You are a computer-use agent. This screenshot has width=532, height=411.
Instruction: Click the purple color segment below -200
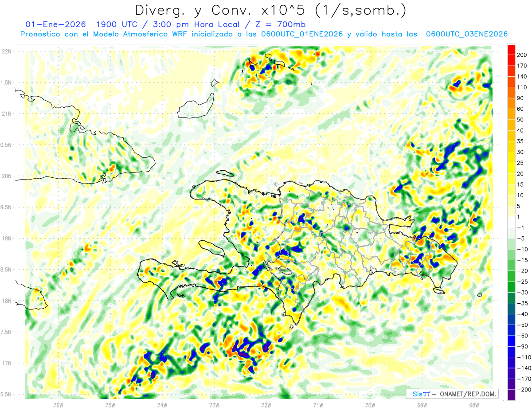pyautogui.click(x=512, y=395)
